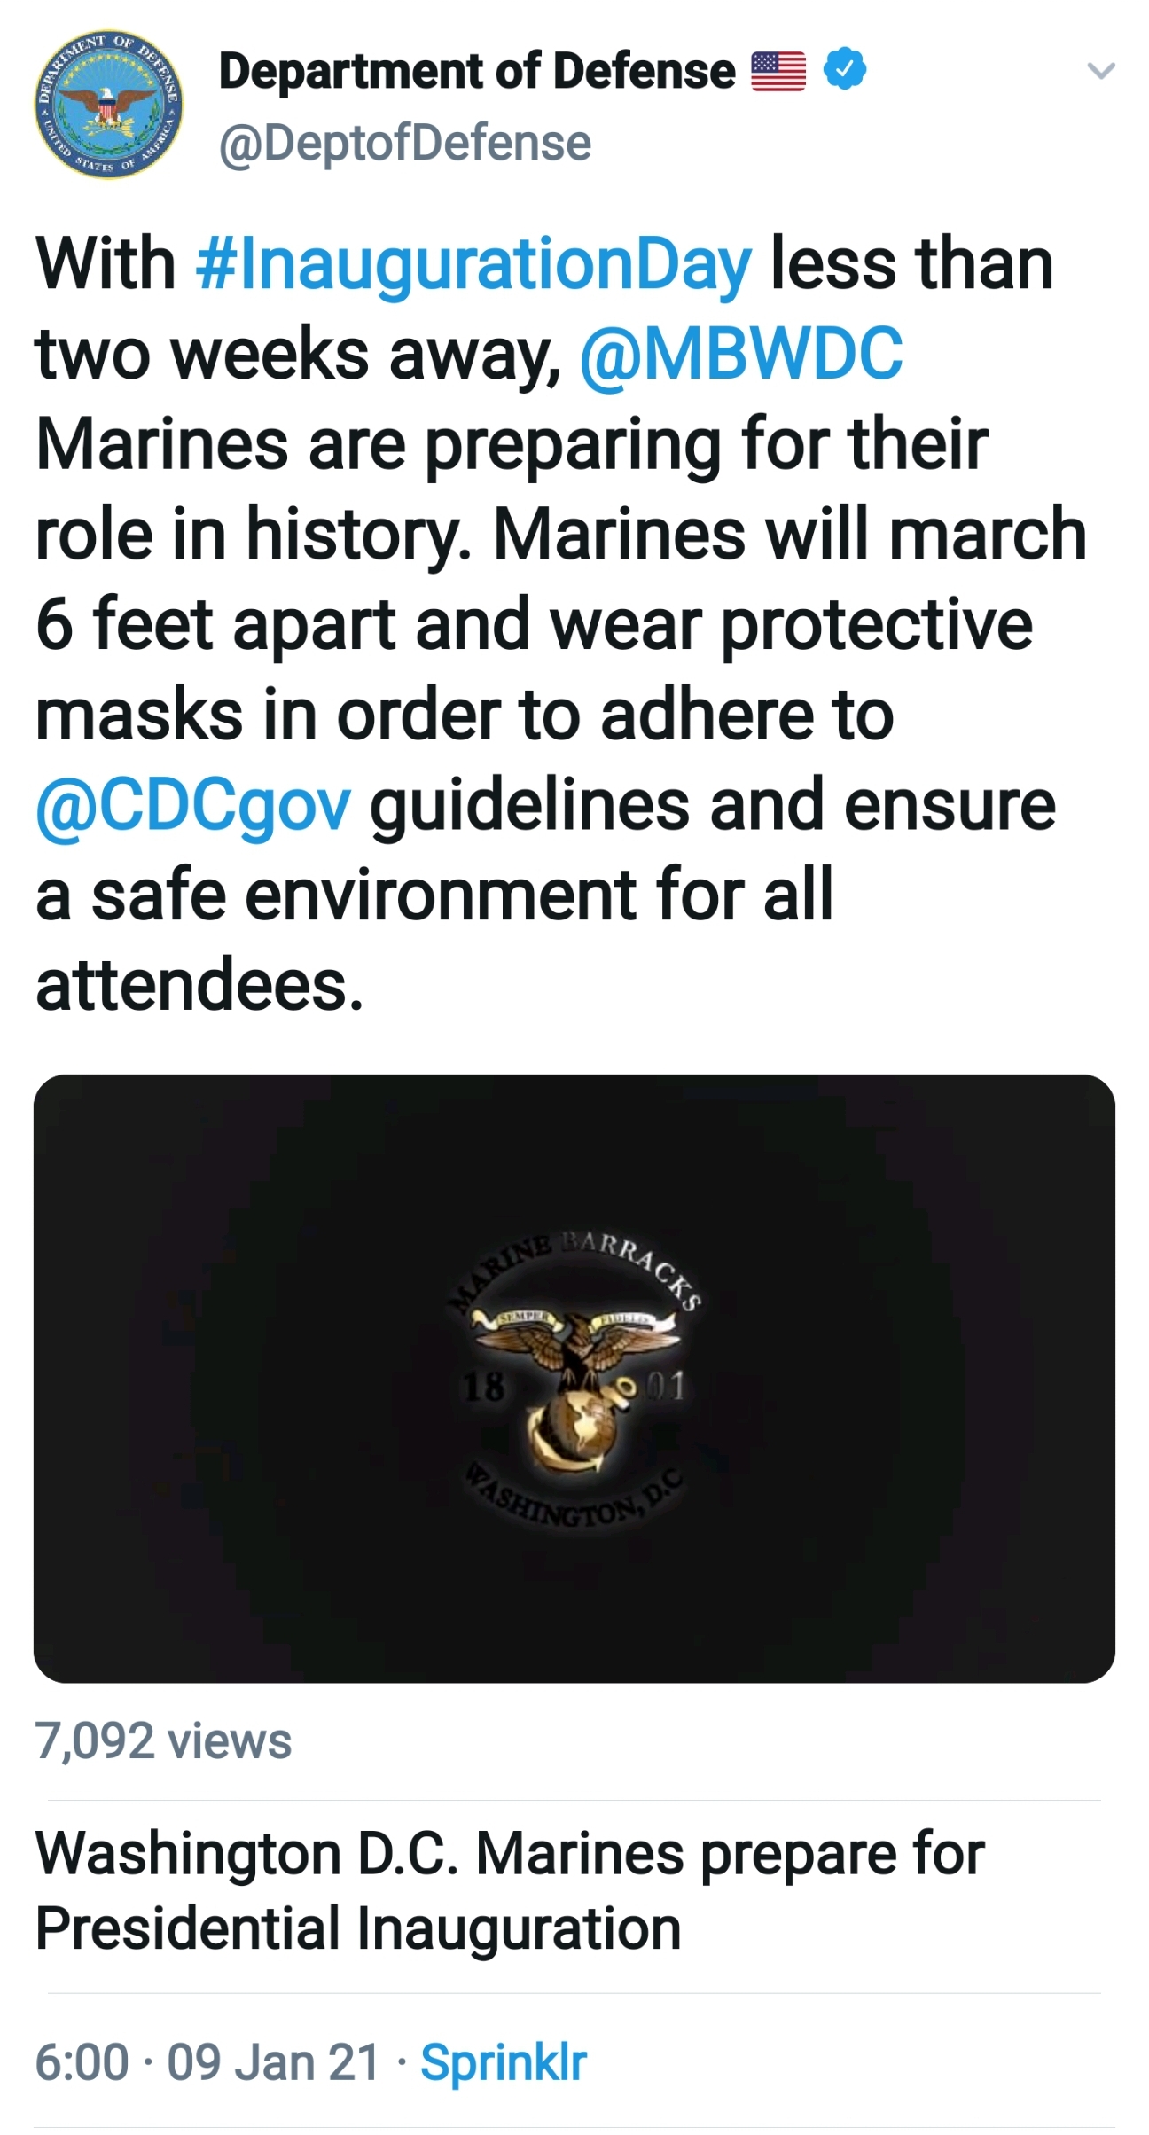This screenshot has width=1149, height=2135.
Task: Play the Marine Barracks video
Action: point(574,1379)
